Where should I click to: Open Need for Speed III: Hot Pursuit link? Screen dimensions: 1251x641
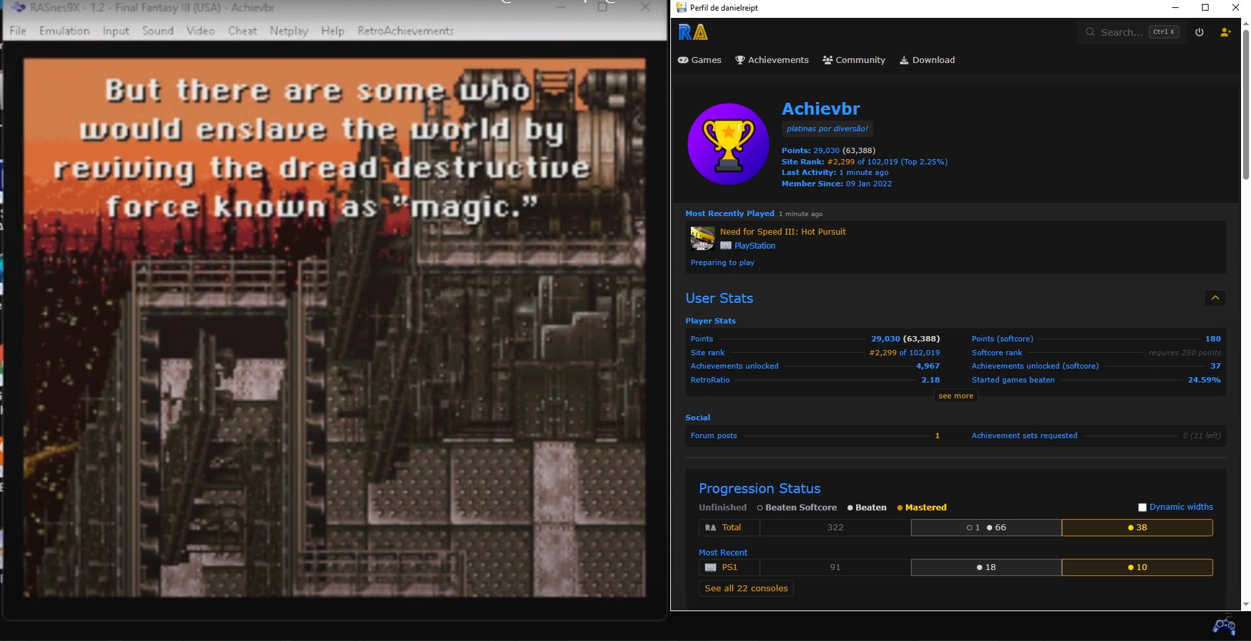pos(782,231)
